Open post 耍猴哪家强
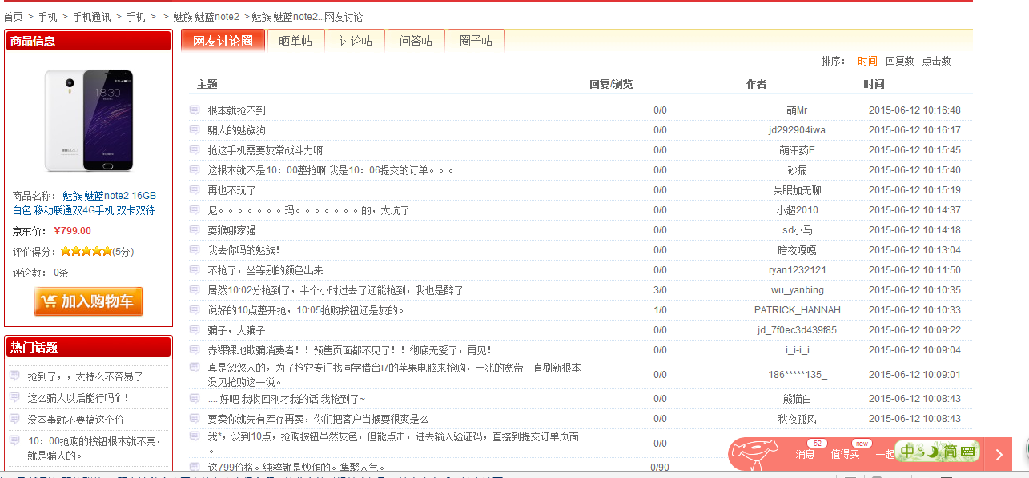This screenshot has height=478, width=1029. tap(231, 230)
